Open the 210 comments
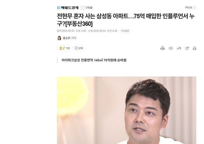Screen dimensions: 204x144 (79, 48)
